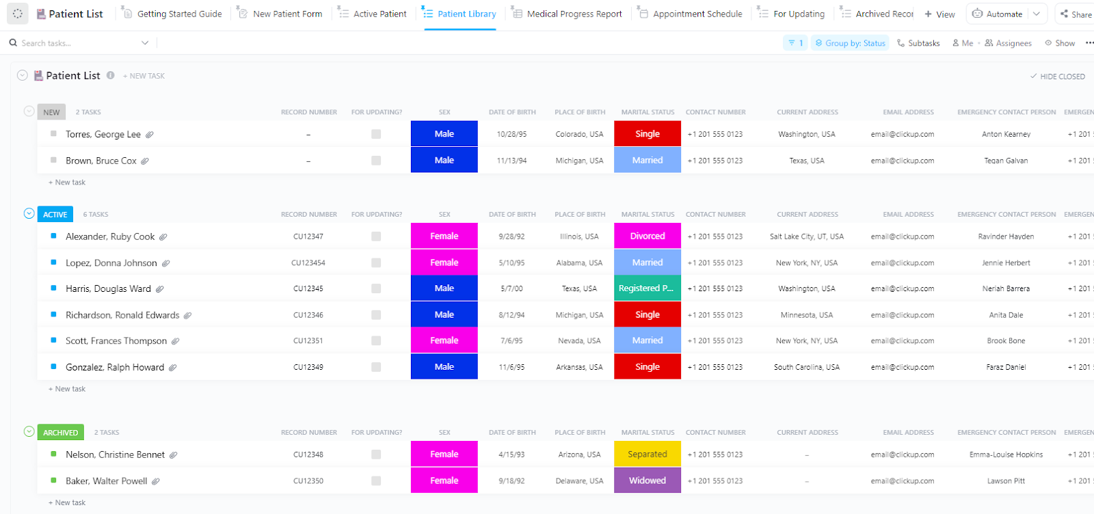Collapse the ARCHIVED status group

point(29,431)
